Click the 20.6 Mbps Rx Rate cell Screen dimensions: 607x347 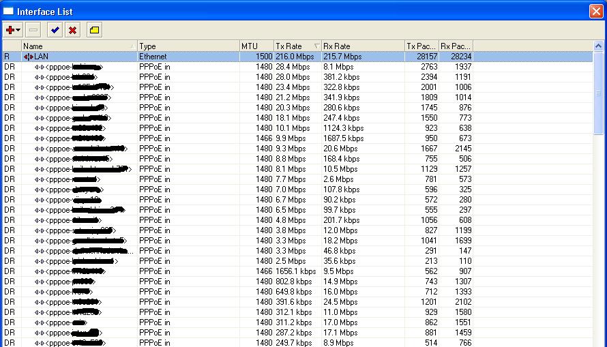[340, 149]
